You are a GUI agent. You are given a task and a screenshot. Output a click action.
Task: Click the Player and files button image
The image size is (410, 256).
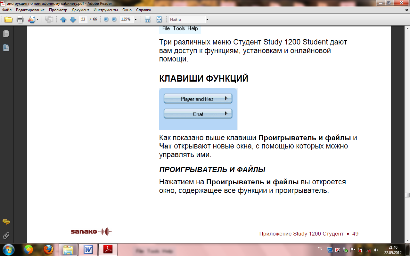pos(198,99)
